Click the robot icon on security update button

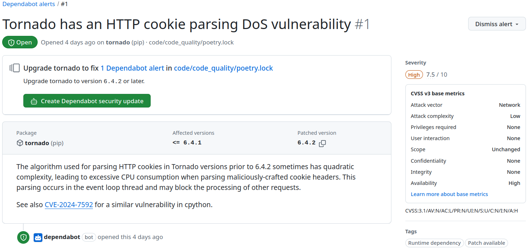[34, 101]
